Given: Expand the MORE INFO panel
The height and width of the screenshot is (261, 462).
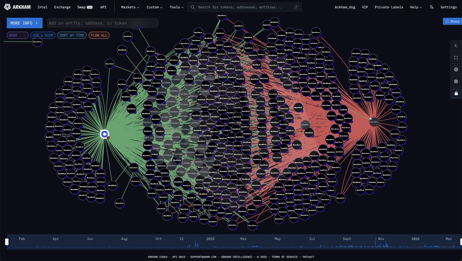Looking at the screenshot, I should pyautogui.click(x=24, y=23).
